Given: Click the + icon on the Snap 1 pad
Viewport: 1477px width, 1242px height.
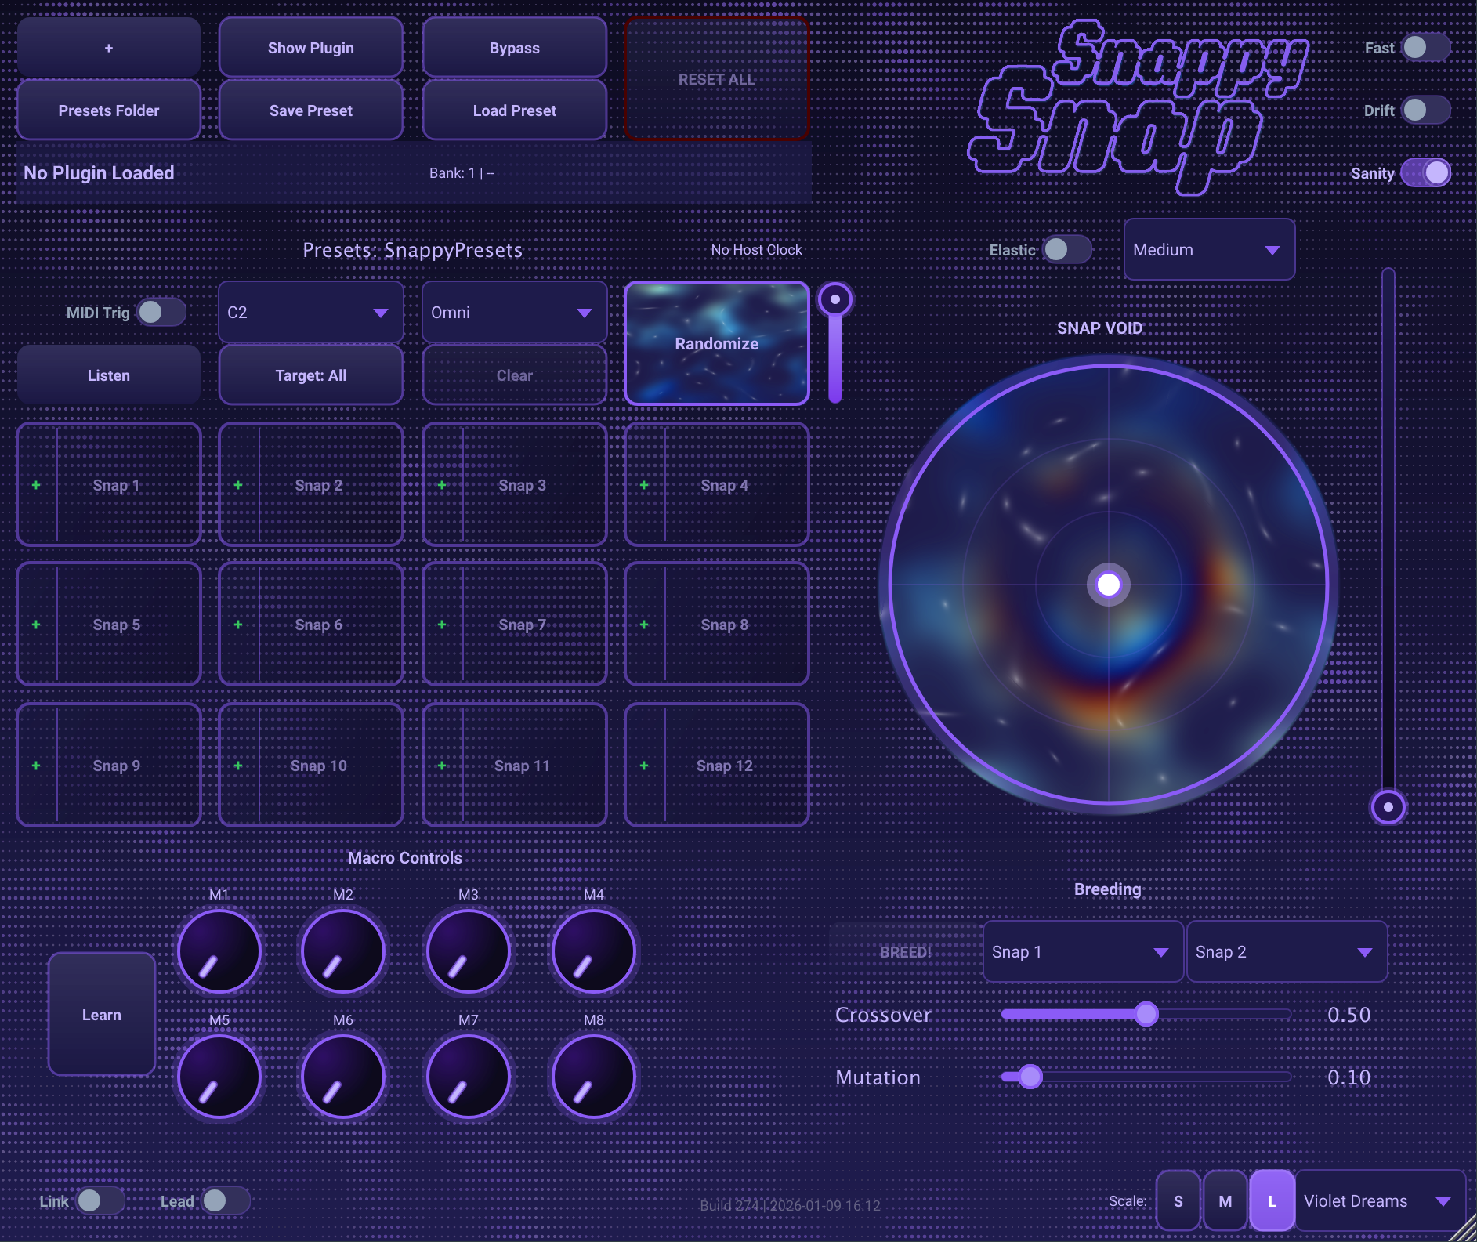Looking at the screenshot, I should pos(35,485).
